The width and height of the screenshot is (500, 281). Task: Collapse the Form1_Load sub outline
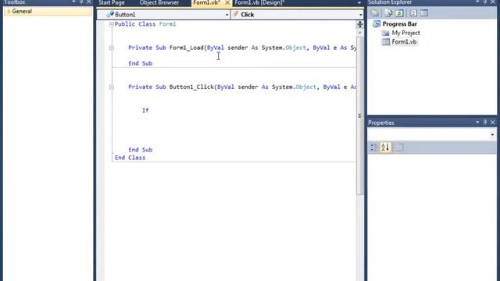pyautogui.click(x=111, y=48)
